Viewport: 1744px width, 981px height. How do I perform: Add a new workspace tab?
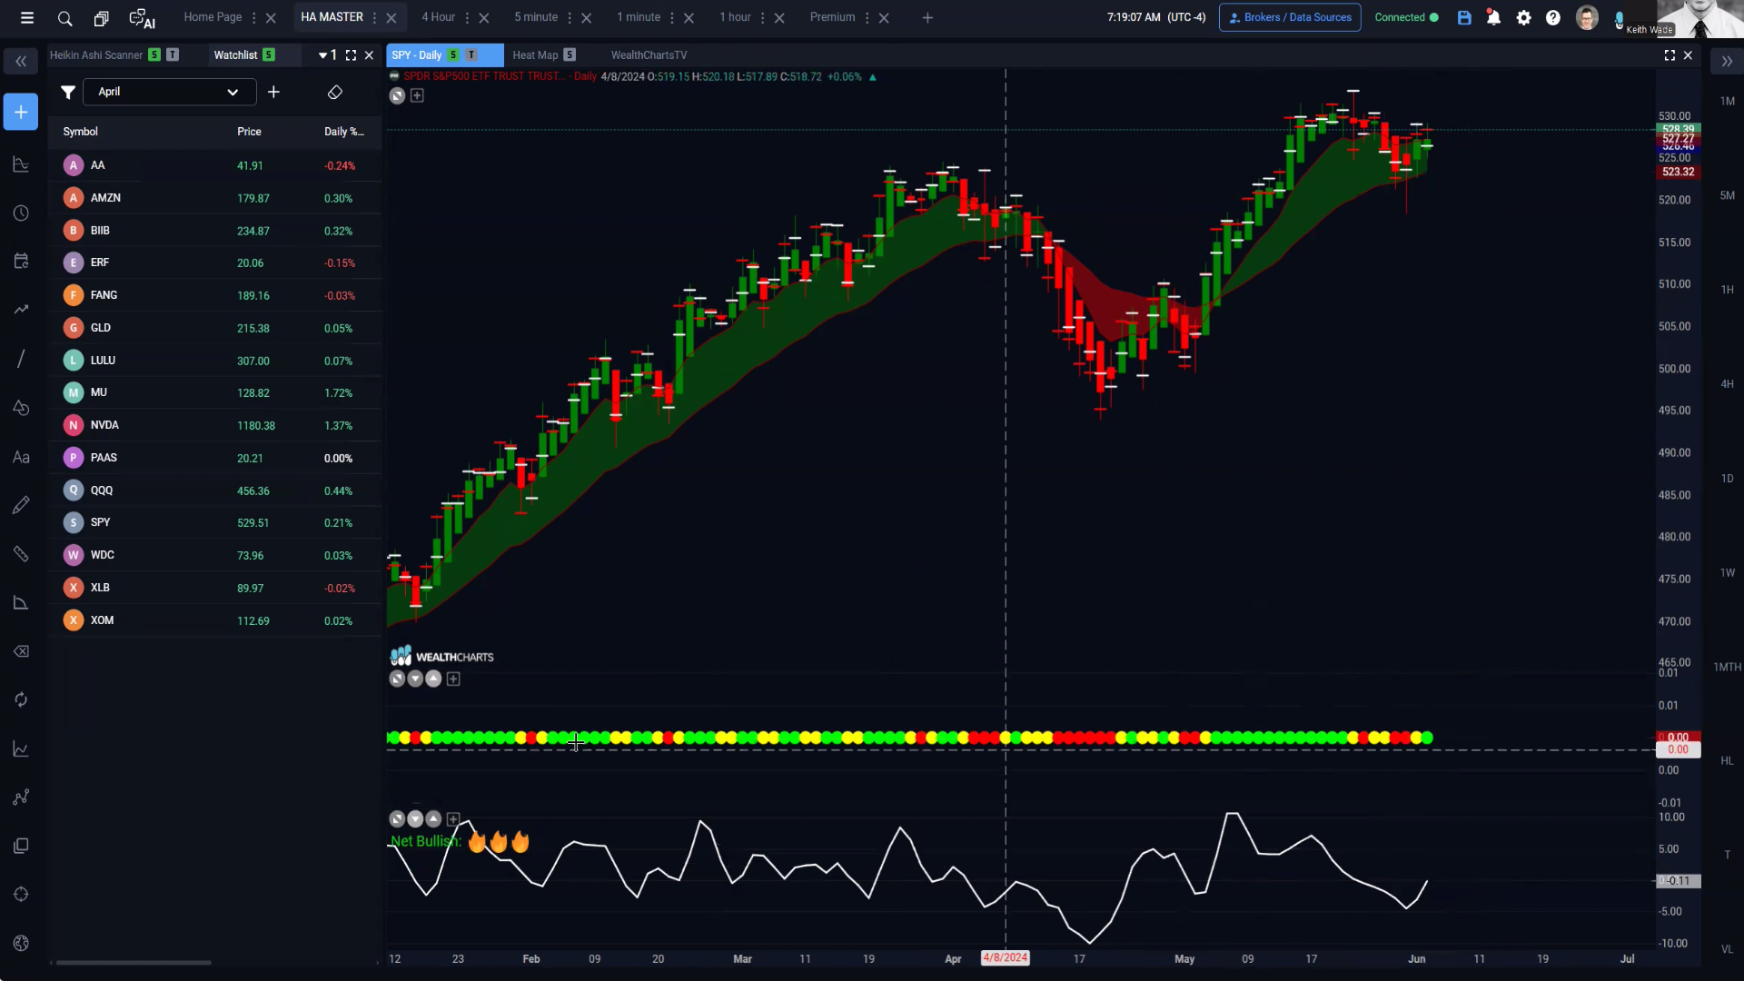[x=927, y=18]
